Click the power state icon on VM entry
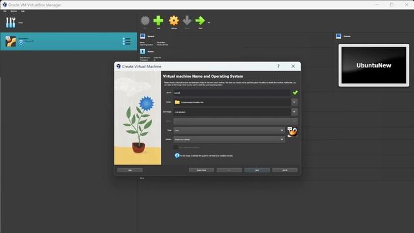This screenshot has width=414, height=233. (x=21, y=42)
